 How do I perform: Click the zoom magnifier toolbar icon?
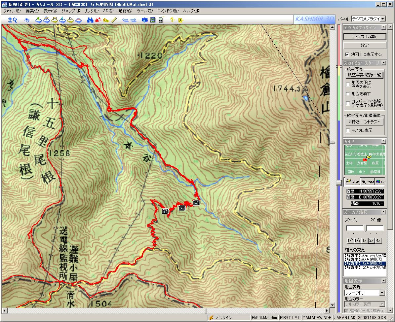[12, 20]
